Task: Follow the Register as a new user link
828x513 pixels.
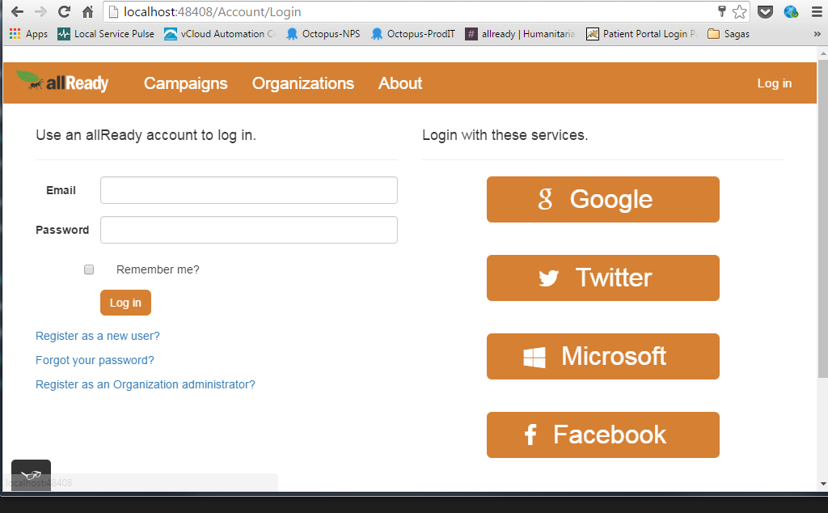Action: 98,336
